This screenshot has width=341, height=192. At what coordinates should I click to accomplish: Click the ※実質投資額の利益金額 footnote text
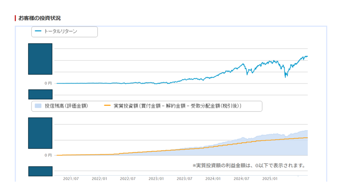(x=249, y=165)
